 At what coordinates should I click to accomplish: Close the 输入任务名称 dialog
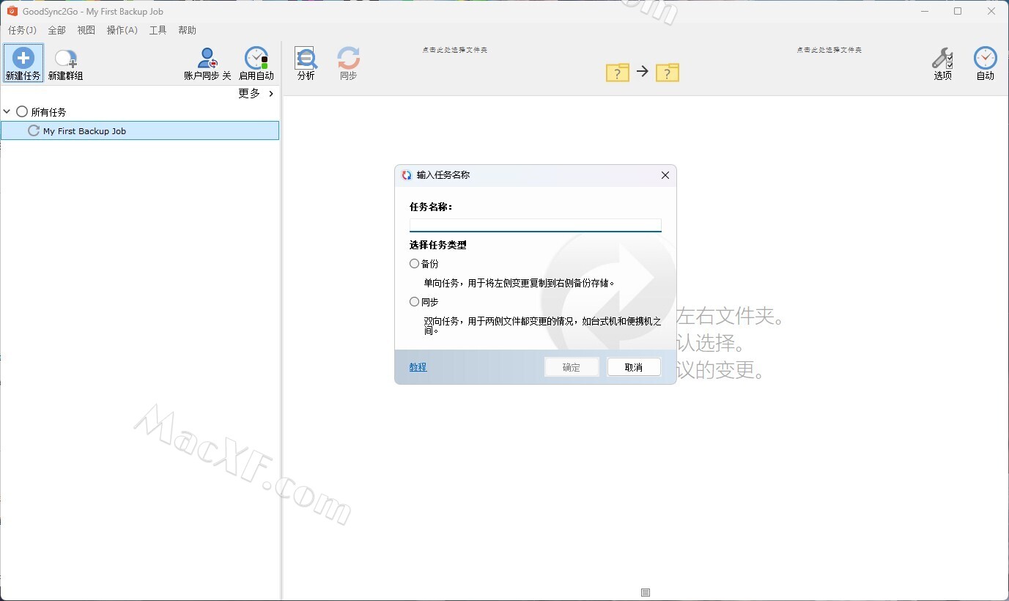point(665,175)
